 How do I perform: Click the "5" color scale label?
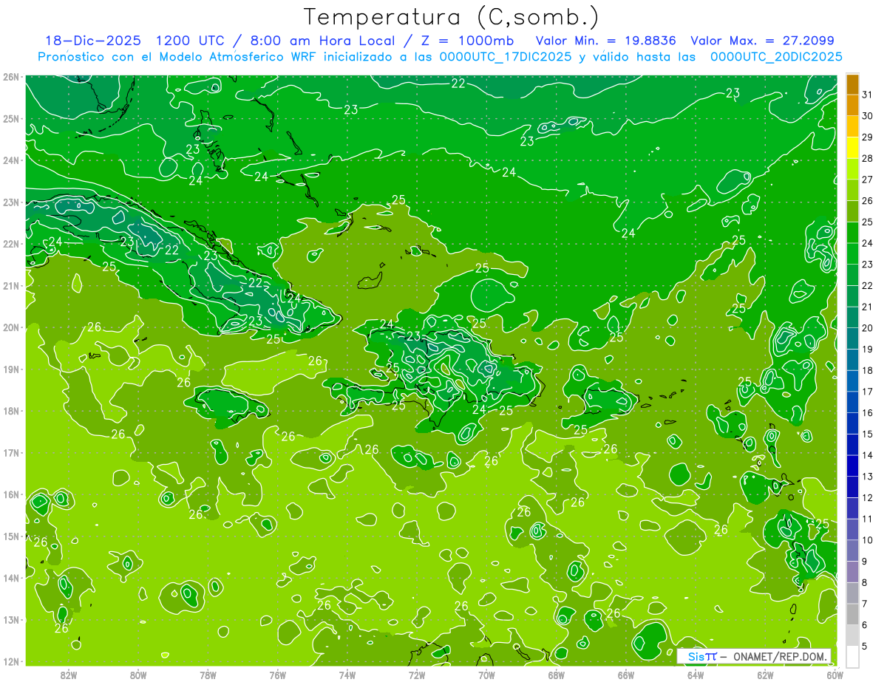click(x=865, y=647)
